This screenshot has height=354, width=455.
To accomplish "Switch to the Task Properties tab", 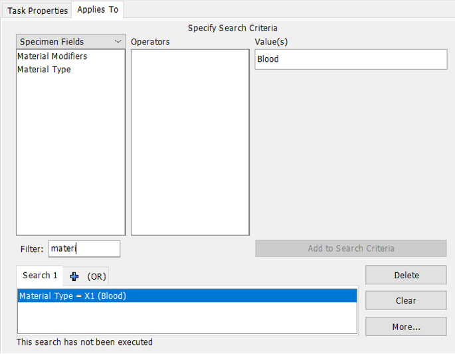I will click(x=38, y=11).
